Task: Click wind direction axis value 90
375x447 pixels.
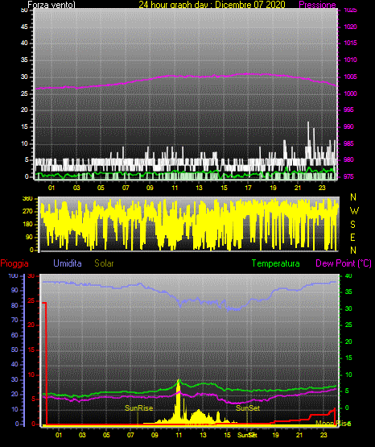Action: click(x=29, y=237)
